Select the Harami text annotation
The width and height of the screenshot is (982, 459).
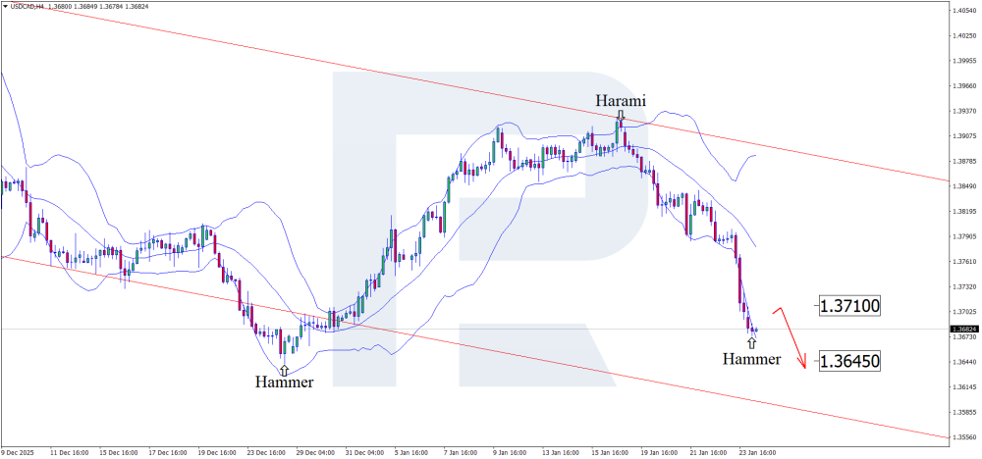pyautogui.click(x=620, y=100)
